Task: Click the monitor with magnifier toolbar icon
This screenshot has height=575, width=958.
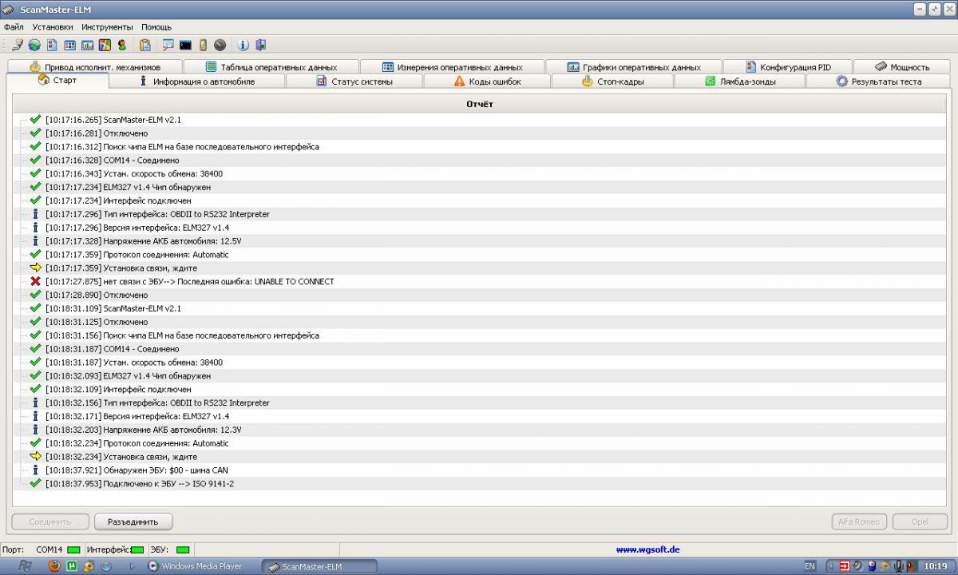Action: coord(168,46)
